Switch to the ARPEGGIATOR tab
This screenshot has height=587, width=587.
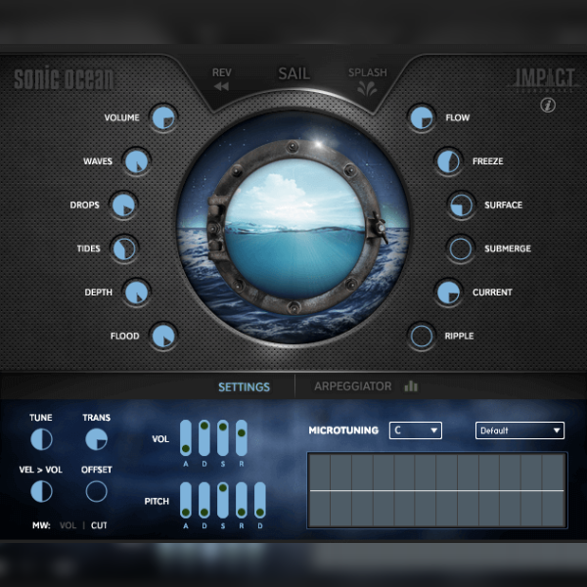click(x=352, y=386)
